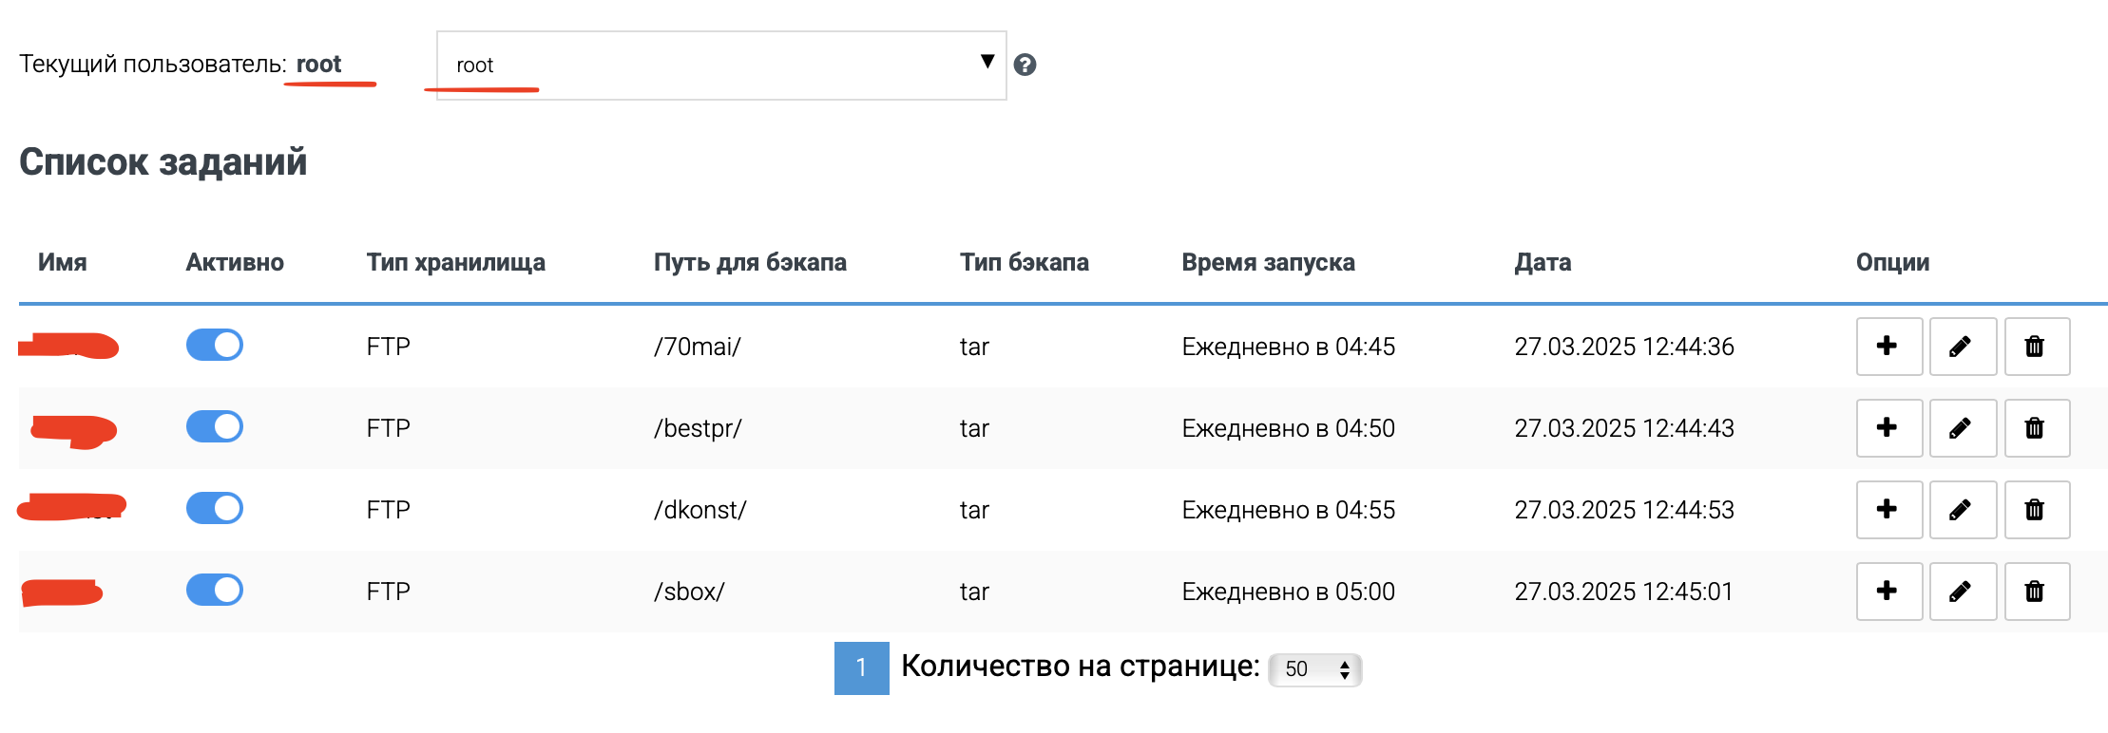Sort by Имя column header
This screenshot has height=733, width=2108.
pos(63,263)
